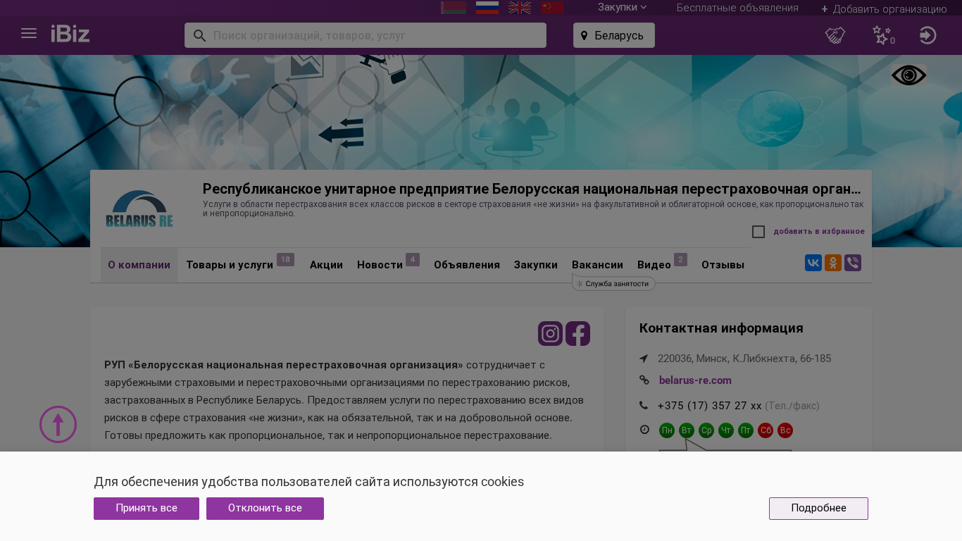Check 'добавить в избранное' checkbox
The width and height of the screenshot is (962, 541).
pyautogui.click(x=758, y=232)
